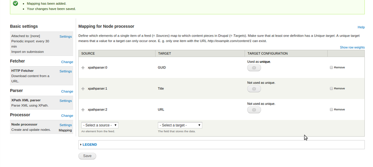Change the Fetcher plugin
Viewport: 373px width, 167px height.
[67, 62]
